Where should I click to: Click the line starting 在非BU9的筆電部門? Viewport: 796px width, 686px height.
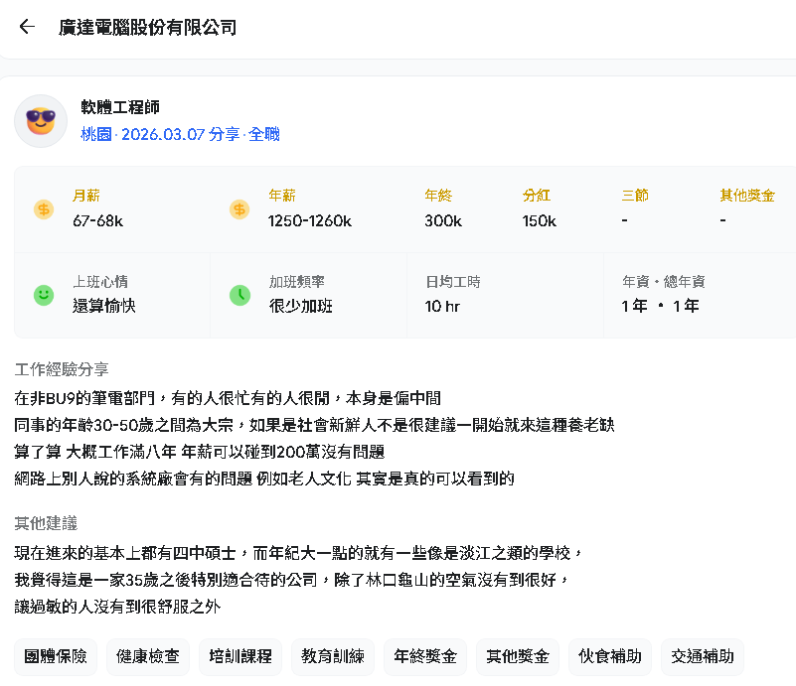[x=228, y=398]
